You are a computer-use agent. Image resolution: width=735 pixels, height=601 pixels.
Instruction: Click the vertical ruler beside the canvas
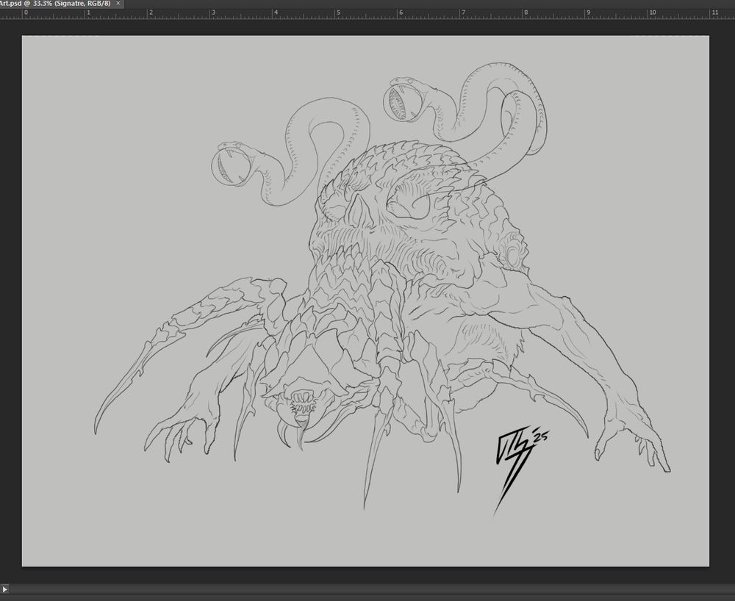[4, 294]
